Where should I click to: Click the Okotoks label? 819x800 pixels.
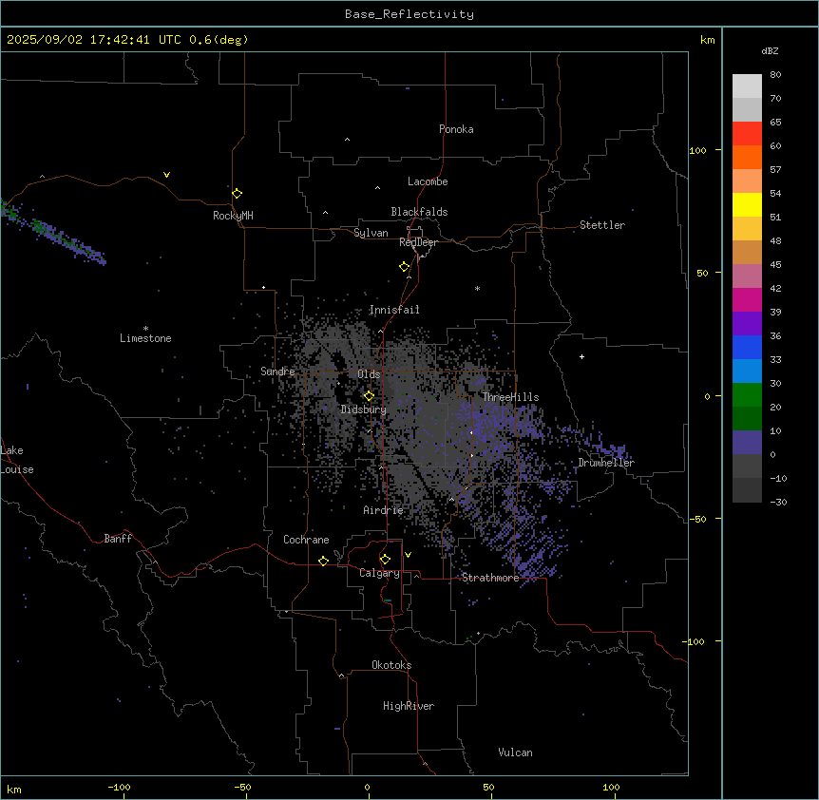[391, 665]
